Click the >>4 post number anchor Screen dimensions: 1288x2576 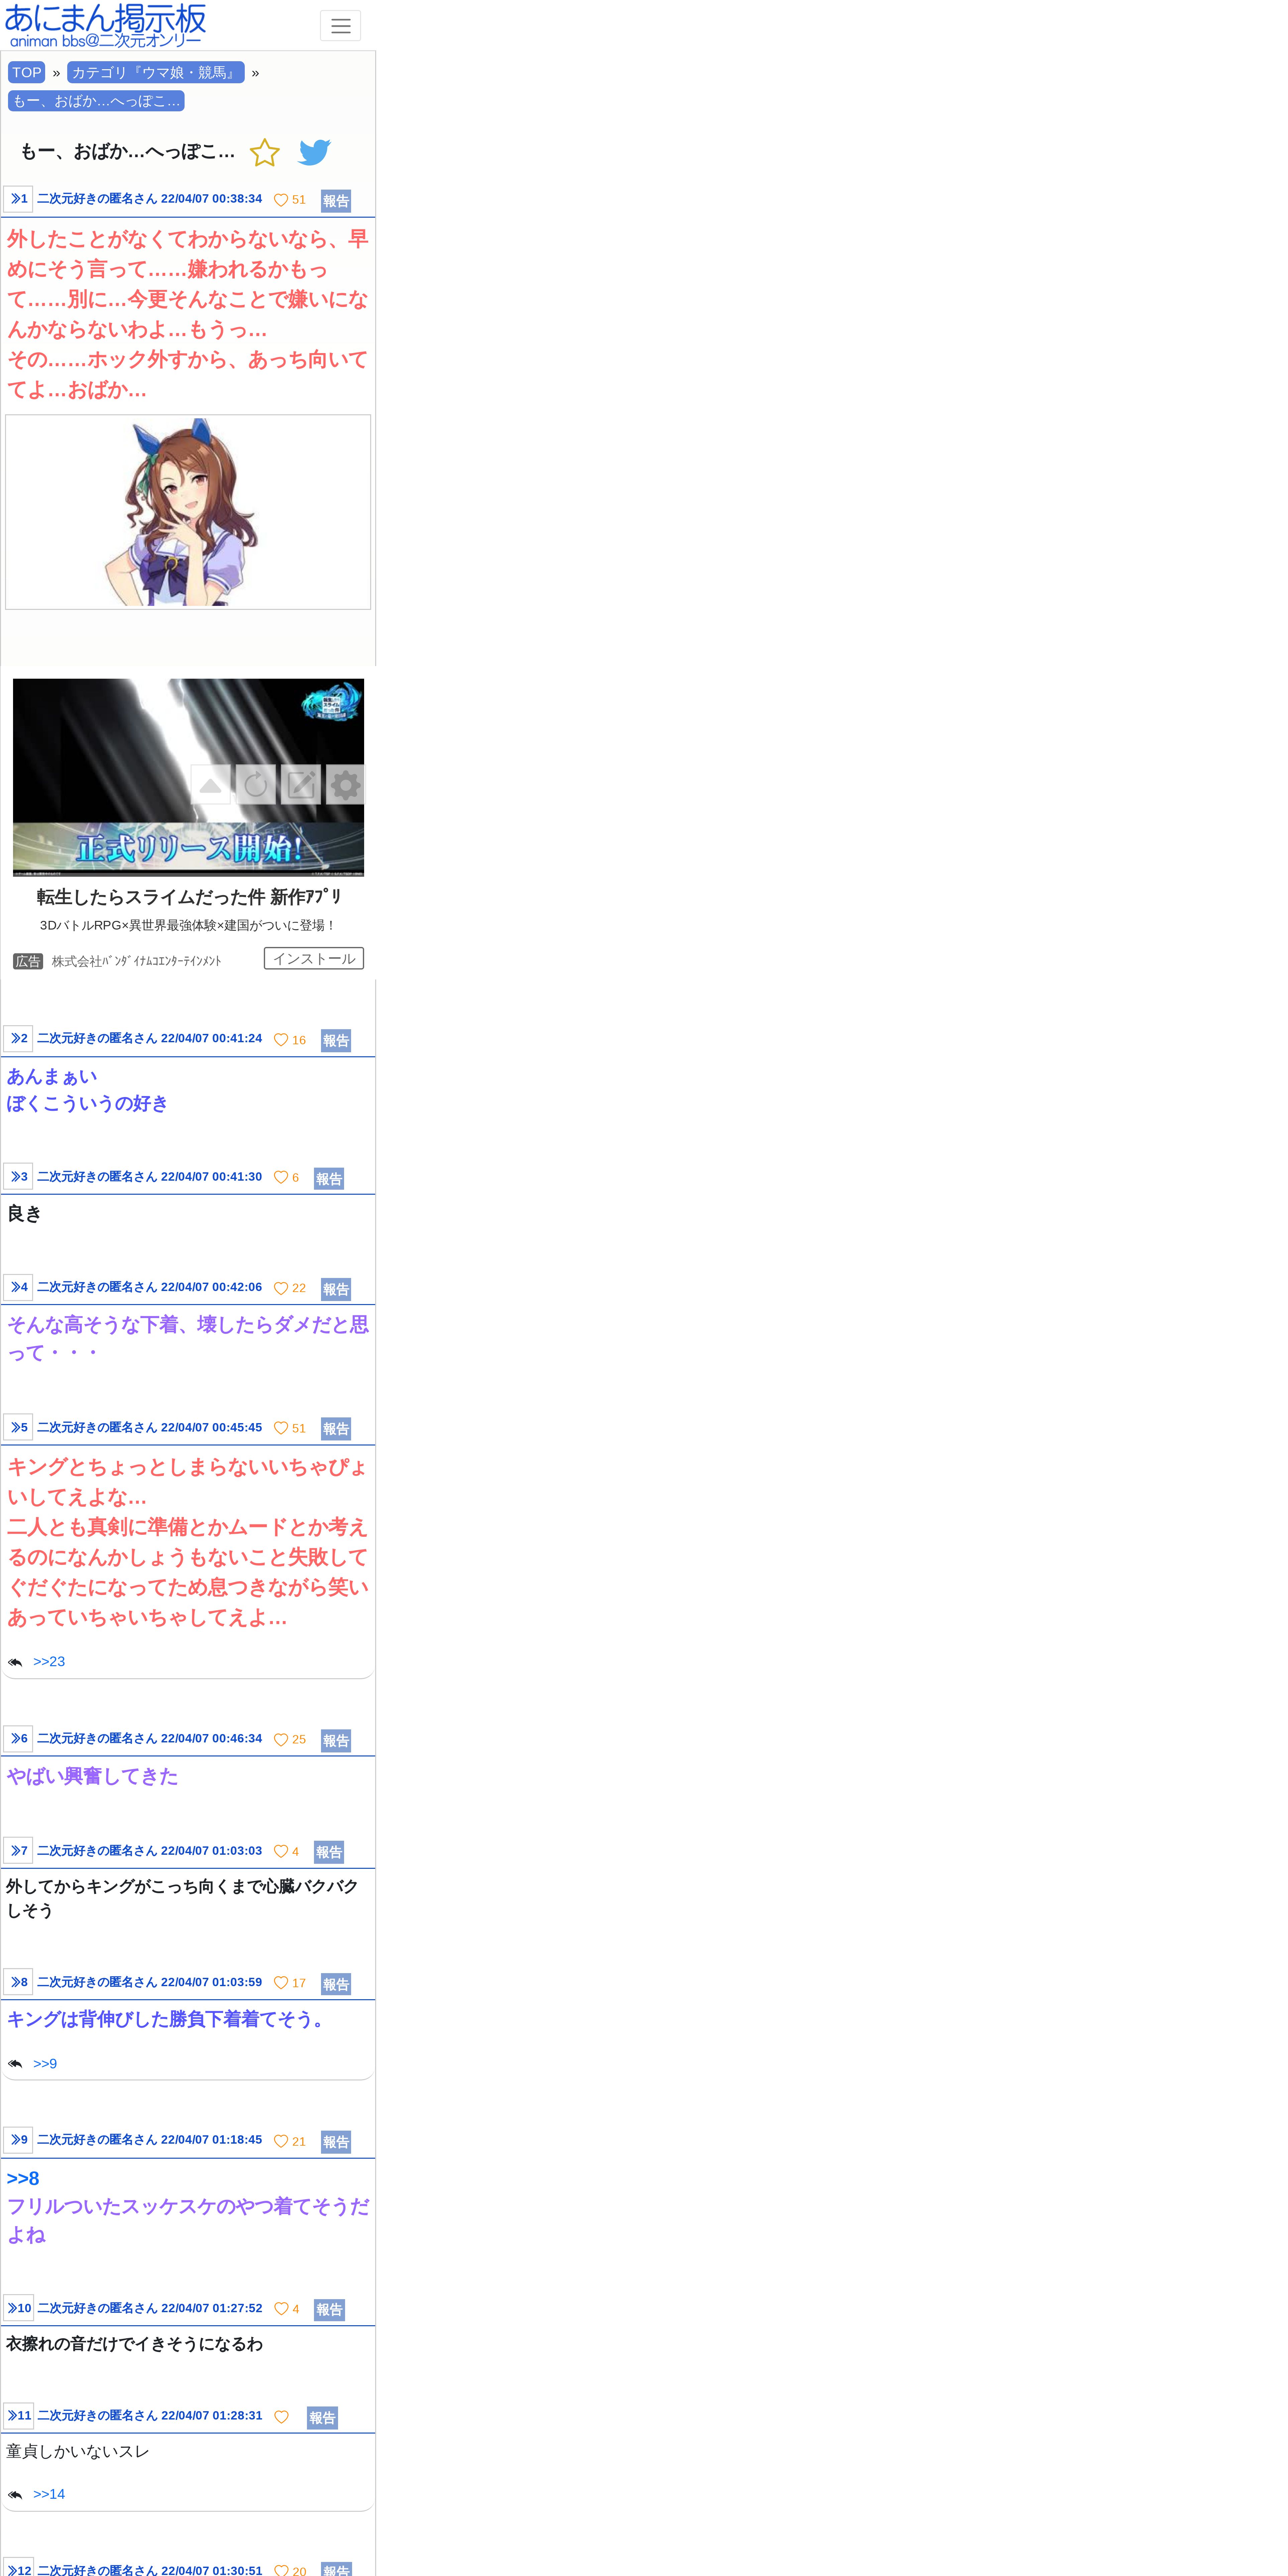(x=18, y=1287)
